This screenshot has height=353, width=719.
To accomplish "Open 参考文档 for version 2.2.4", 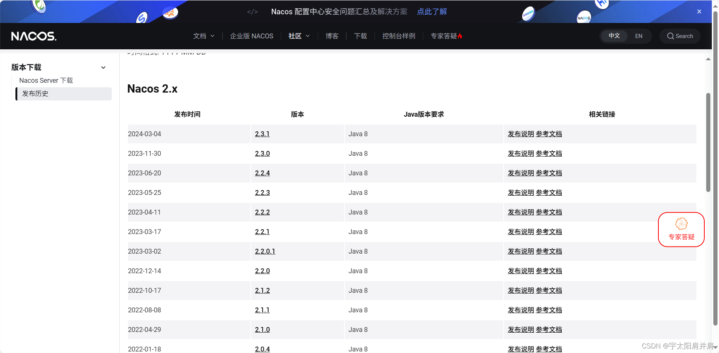I will click(x=549, y=173).
